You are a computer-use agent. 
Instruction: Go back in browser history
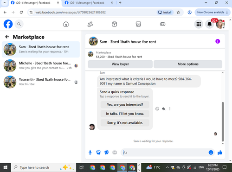(5, 13)
